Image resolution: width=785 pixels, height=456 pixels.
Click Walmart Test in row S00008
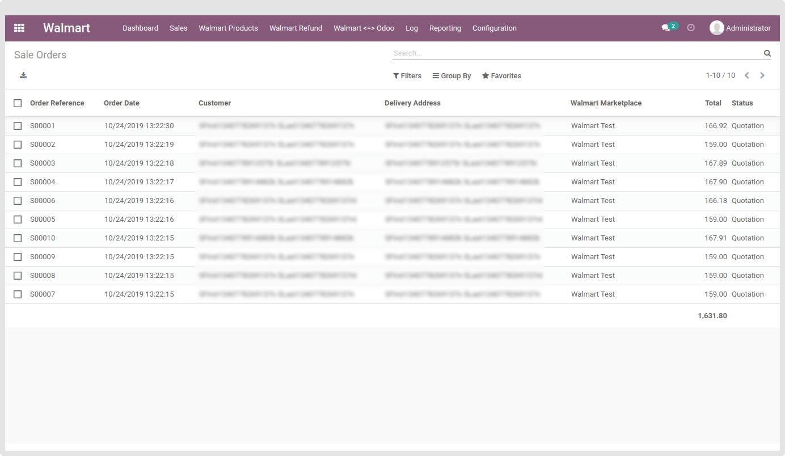point(593,276)
